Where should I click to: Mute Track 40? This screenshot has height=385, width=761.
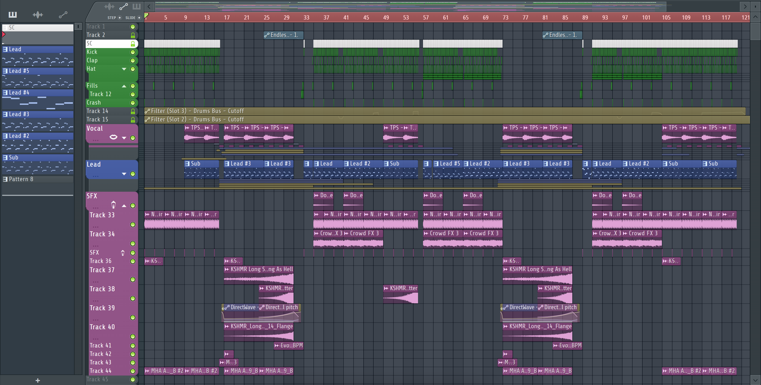[133, 337]
